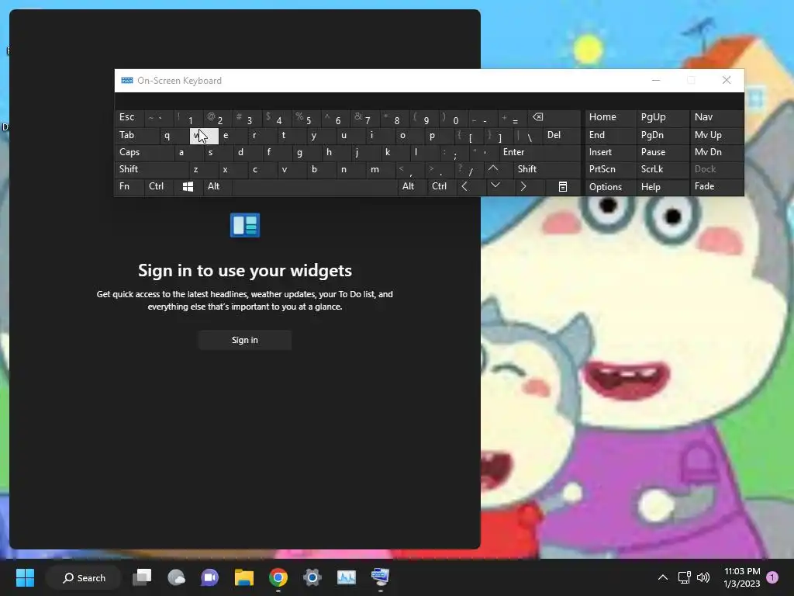Click the PrtScn key
Viewport: 794px width, 596px height.
[x=611, y=169]
